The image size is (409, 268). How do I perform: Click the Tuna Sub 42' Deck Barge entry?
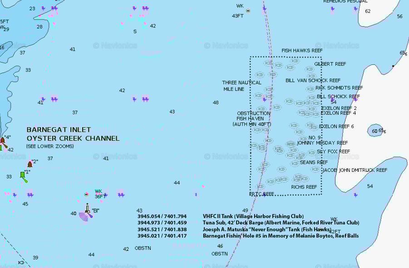tap(281, 223)
